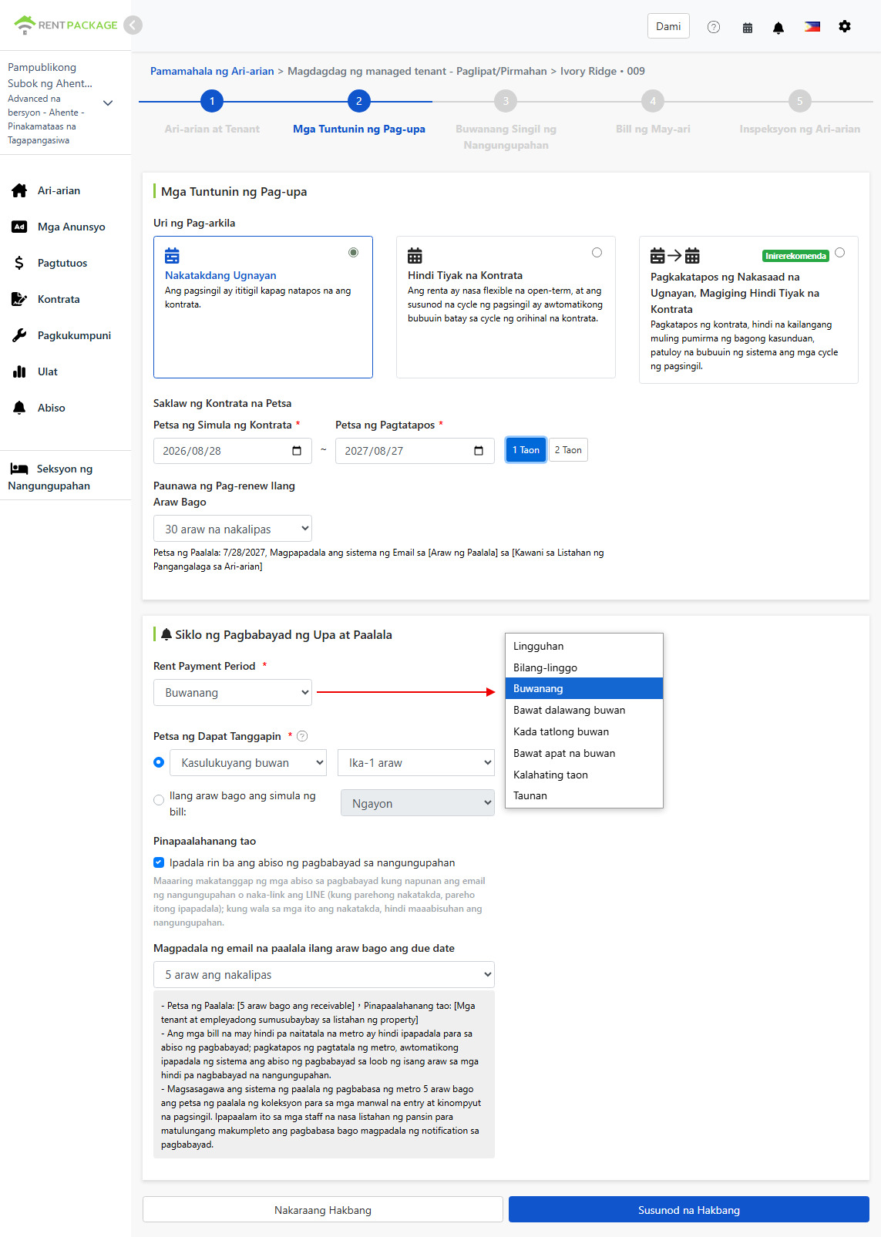Go to step 2 Mga Tuntunin ng Pag-upa
This screenshot has width=881, height=1237.
(x=359, y=101)
